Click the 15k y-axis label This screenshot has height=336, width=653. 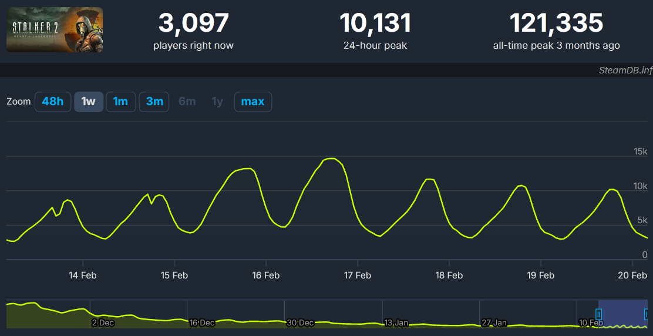pos(639,151)
